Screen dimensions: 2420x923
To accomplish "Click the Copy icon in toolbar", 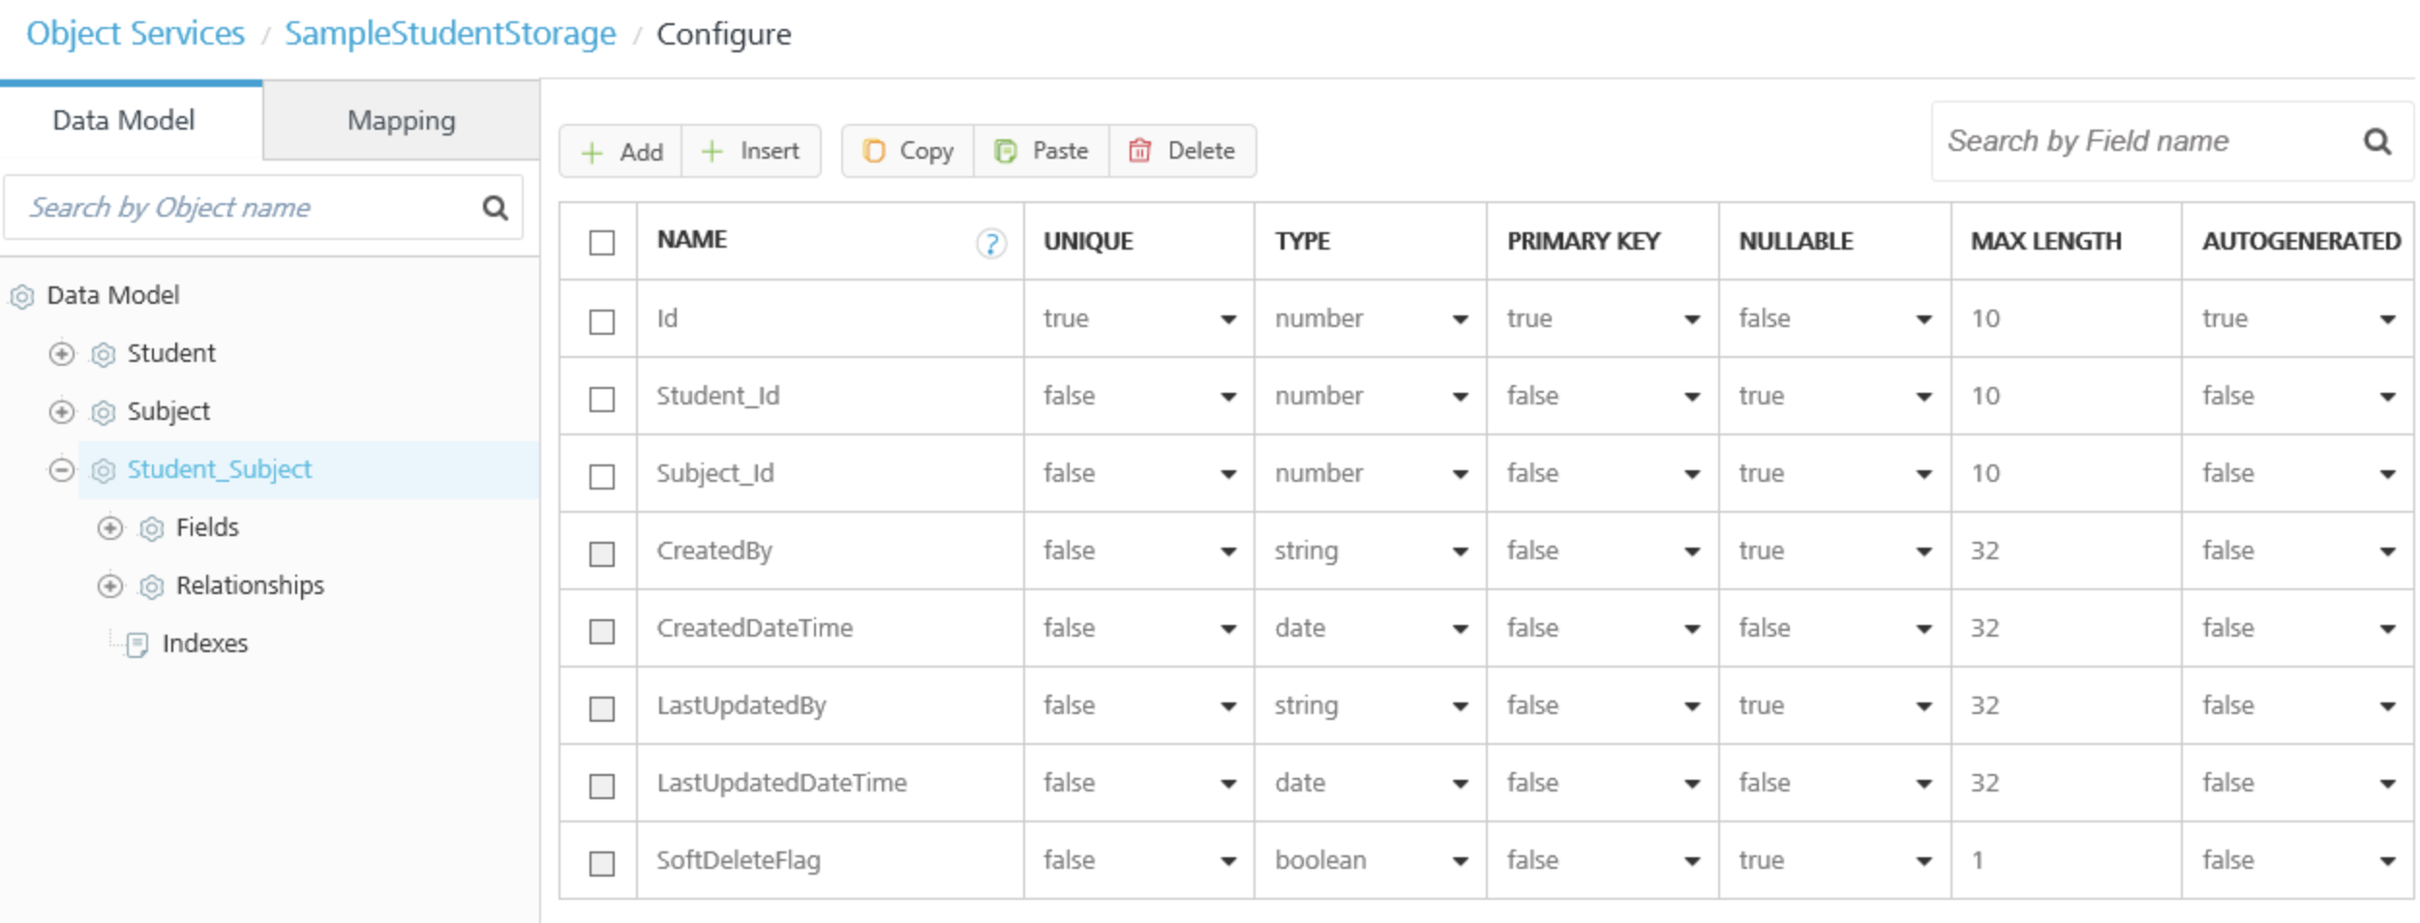I will pyautogui.click(x=874, y=151).
